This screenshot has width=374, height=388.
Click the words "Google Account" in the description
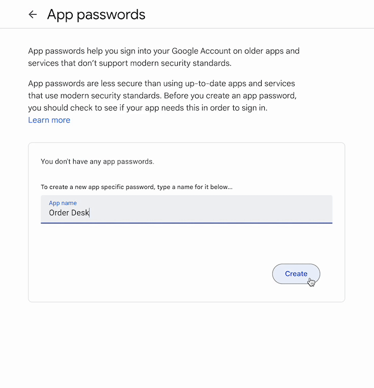[197, 51]
